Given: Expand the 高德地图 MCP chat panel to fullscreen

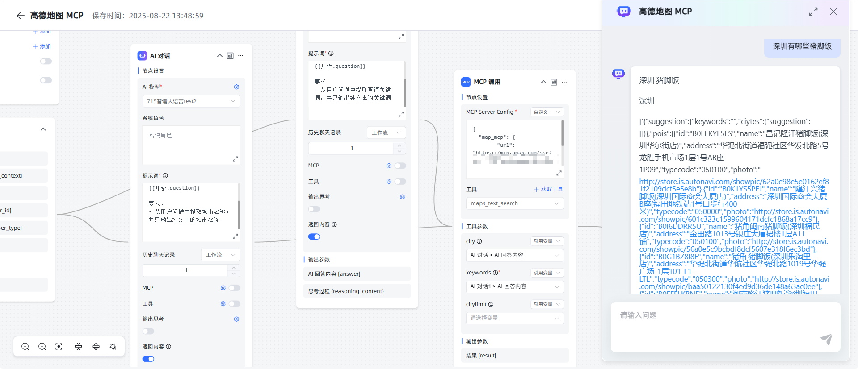Looking at the screenshot, I should click(813, 12).
